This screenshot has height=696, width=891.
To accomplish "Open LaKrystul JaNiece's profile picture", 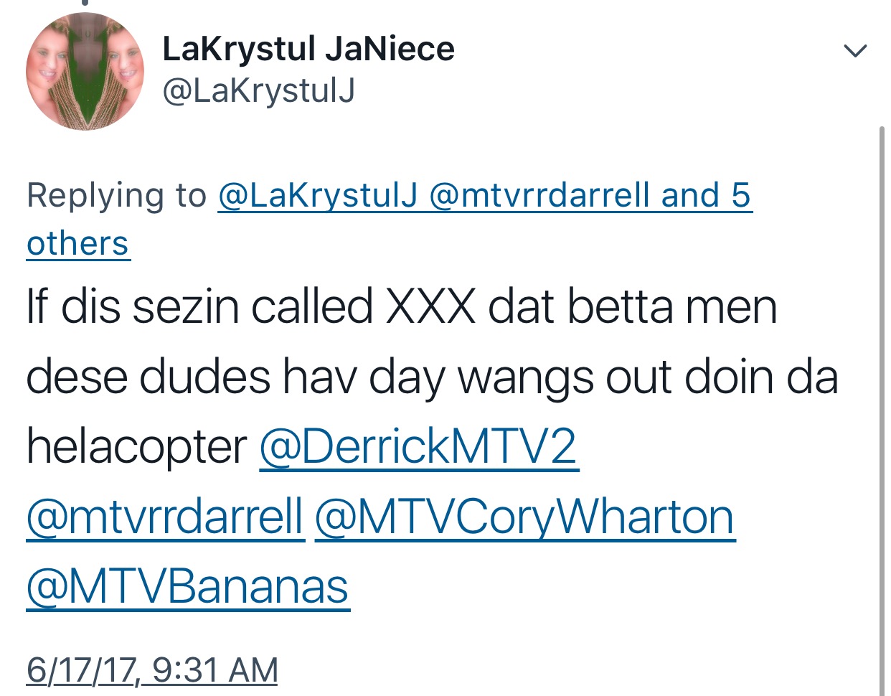I will coord(85,72).
